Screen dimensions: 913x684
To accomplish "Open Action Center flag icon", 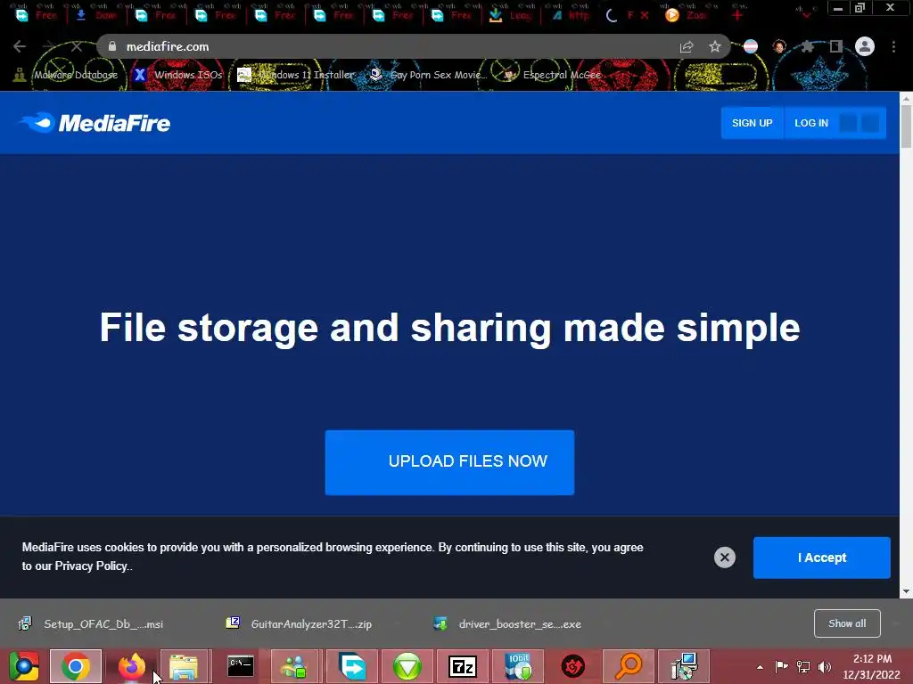I will pyautogui.click(x=781, y=666).
